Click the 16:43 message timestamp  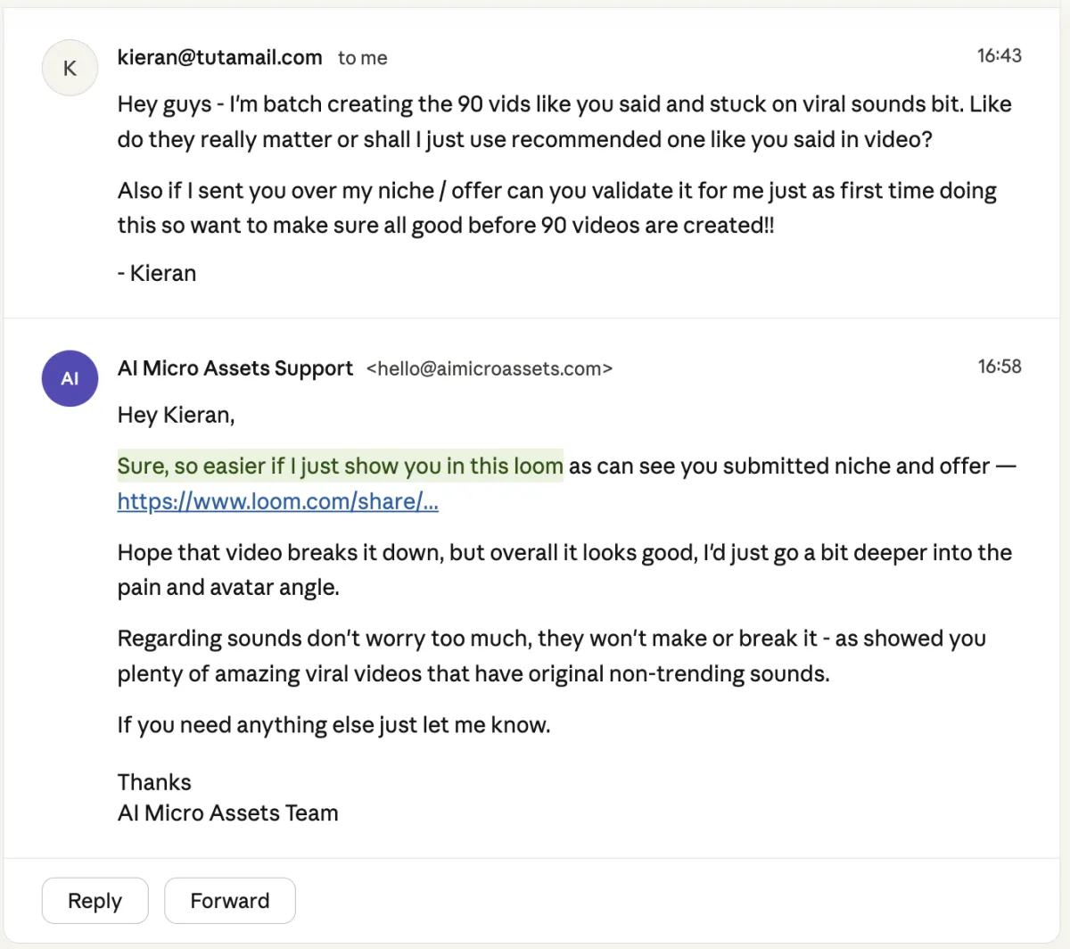pos(999,56)
